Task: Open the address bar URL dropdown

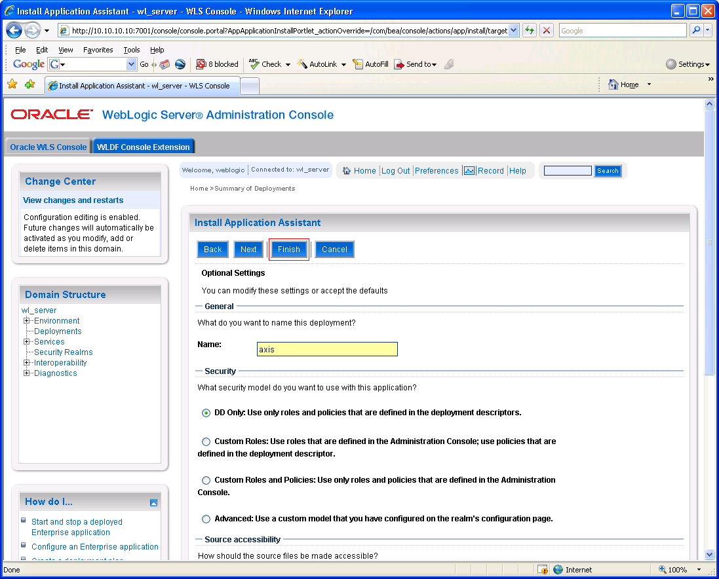Action: coord(514,31)
